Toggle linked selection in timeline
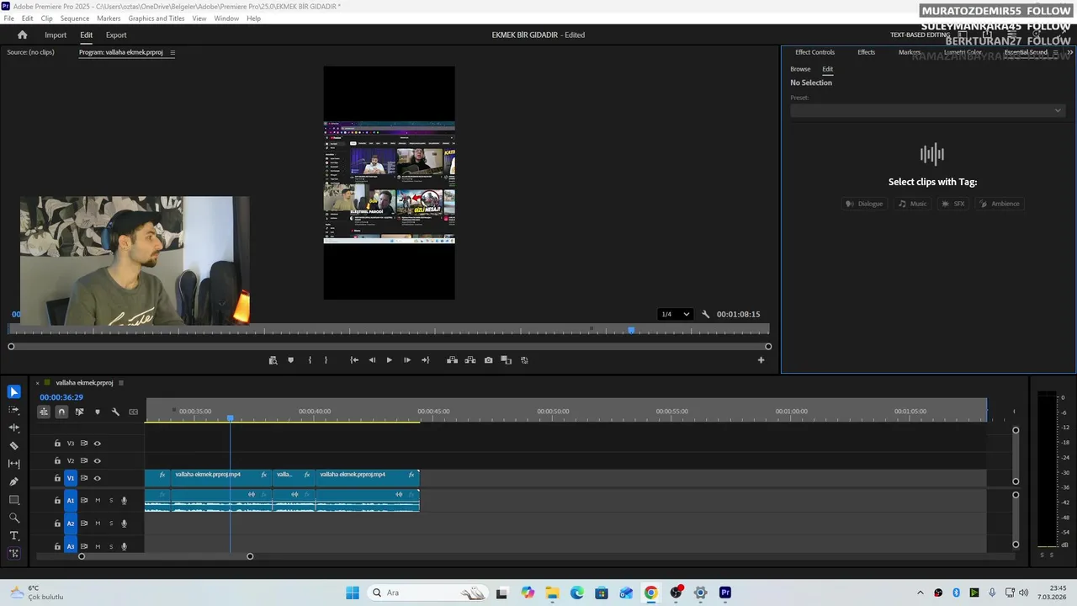 pos(79,412)
